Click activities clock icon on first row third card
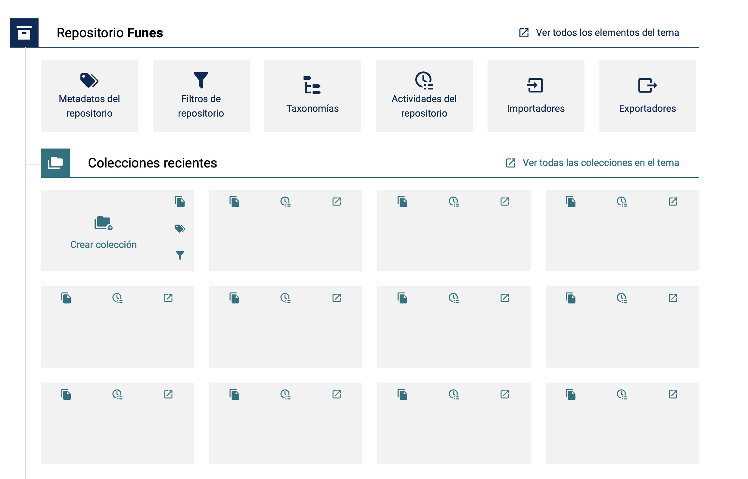 (453, 202)
